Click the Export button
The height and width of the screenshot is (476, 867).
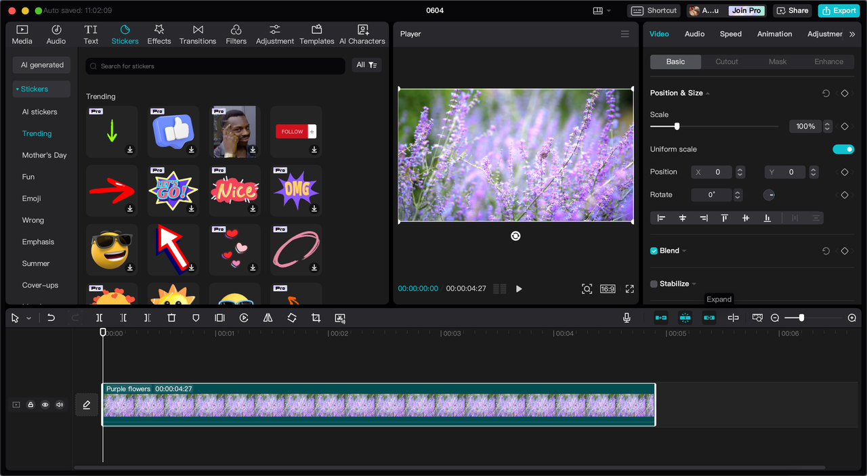point(839,11)
